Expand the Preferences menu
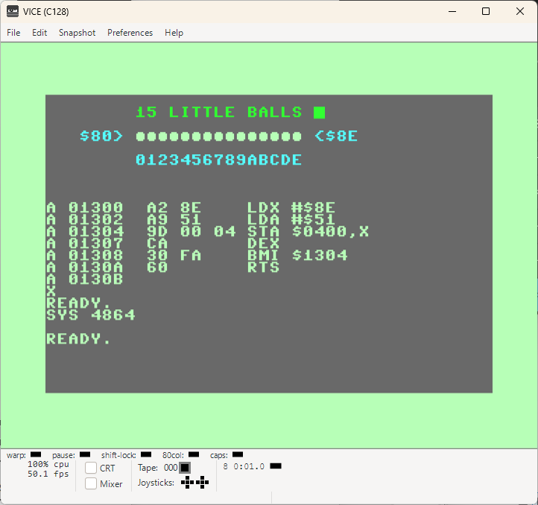Viewport: 538px width, 505px height. coord(130,33)
